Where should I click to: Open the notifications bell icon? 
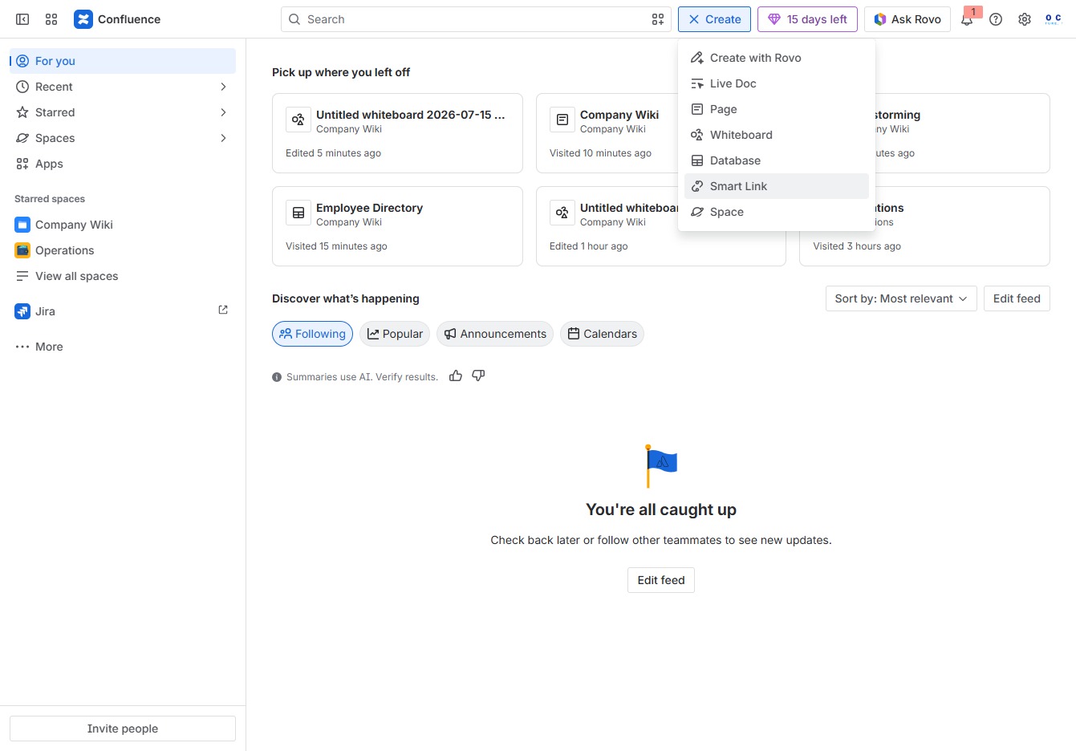(968, 19)
